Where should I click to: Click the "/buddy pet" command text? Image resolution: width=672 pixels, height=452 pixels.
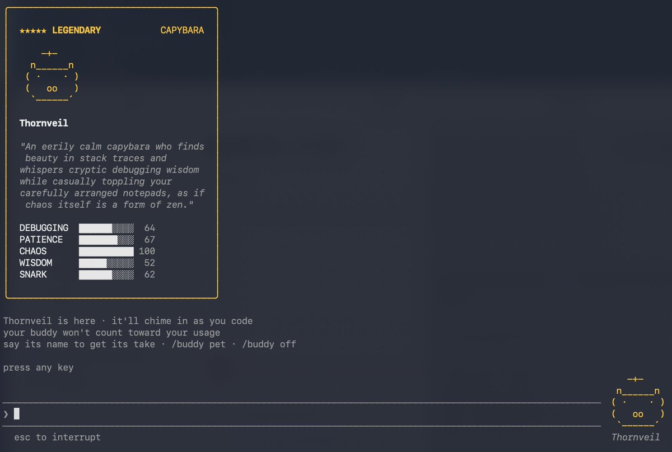198,344
